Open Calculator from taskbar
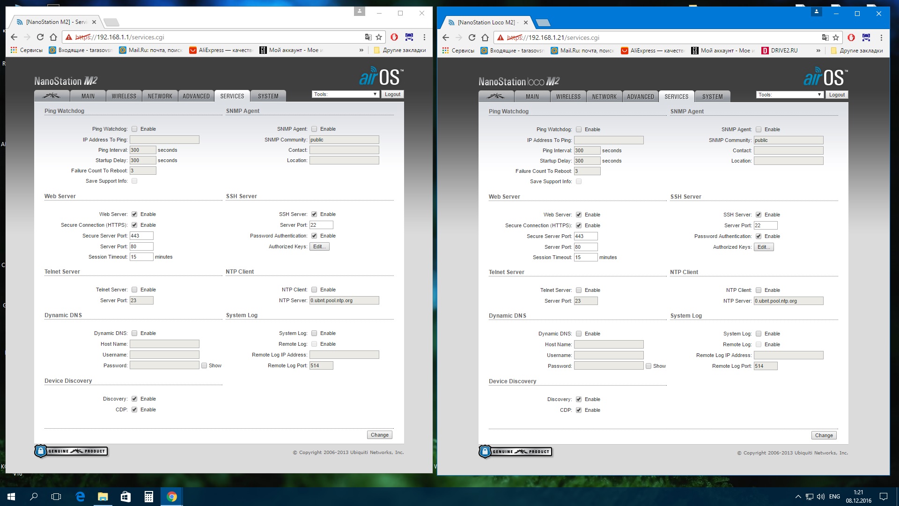The height and width of the screenshot is (506, 899). point(148,497)
